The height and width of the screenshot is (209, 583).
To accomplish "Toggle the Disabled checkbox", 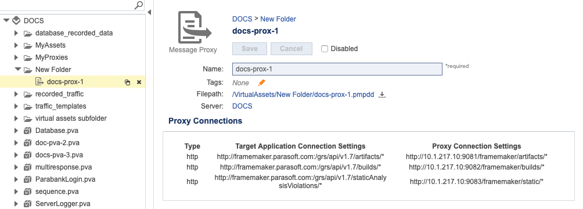I will (325, 49).
